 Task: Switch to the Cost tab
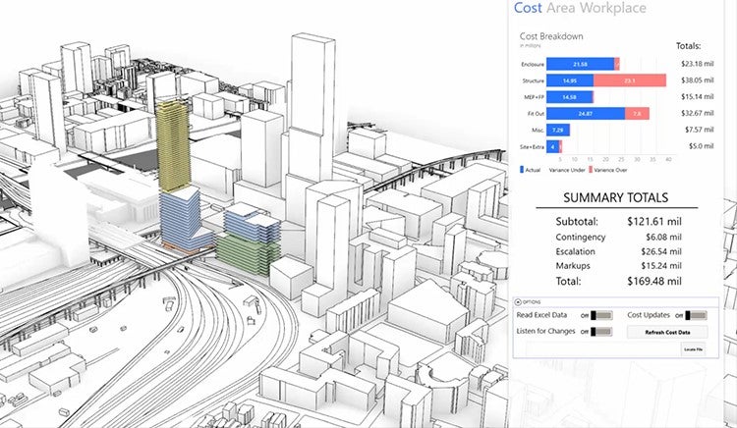tap(528, 8)
